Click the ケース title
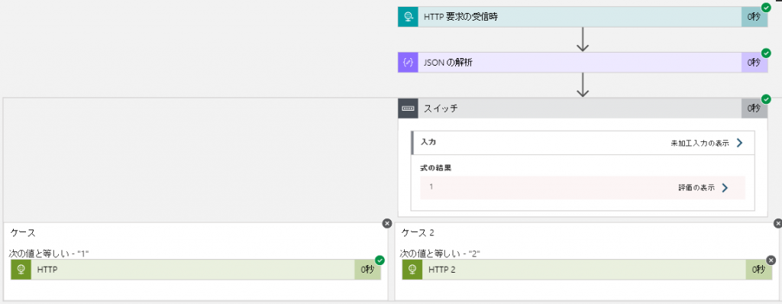This screenshot has width=782, height=304. coord(23,233)
